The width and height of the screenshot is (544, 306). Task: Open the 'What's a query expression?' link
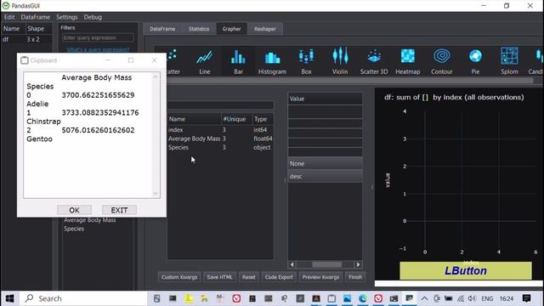click(98, 49)
